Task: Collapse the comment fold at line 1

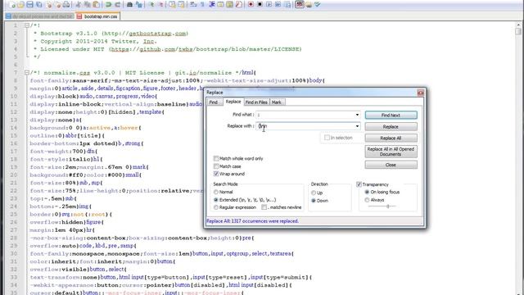Action: click(27, 25)
